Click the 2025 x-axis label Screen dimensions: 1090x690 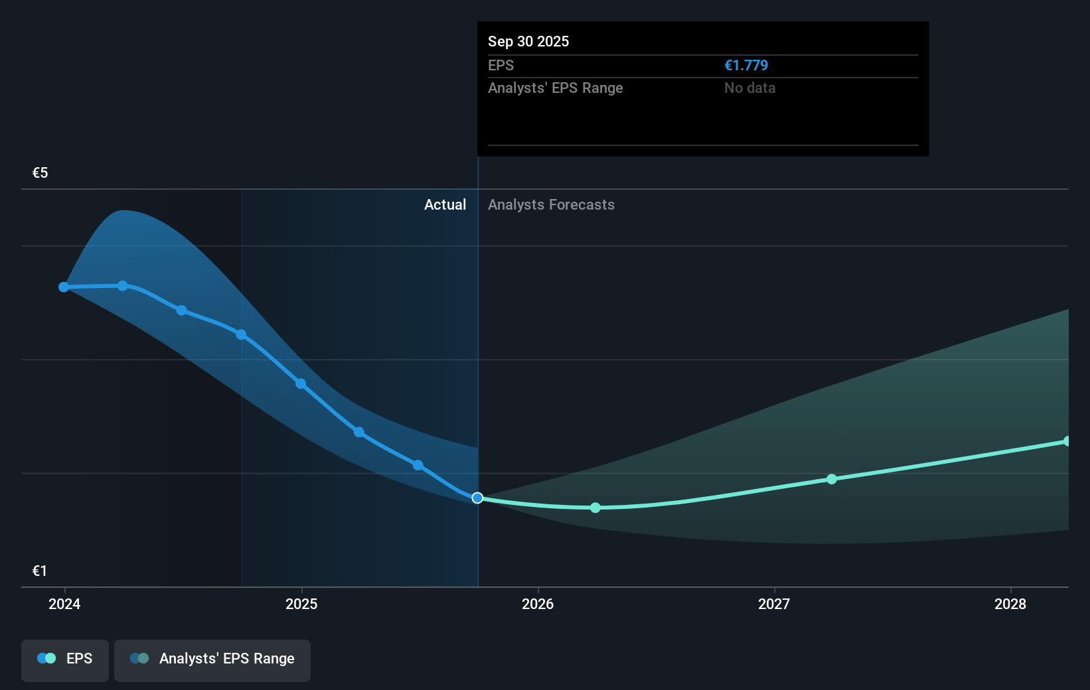point(301,604)
